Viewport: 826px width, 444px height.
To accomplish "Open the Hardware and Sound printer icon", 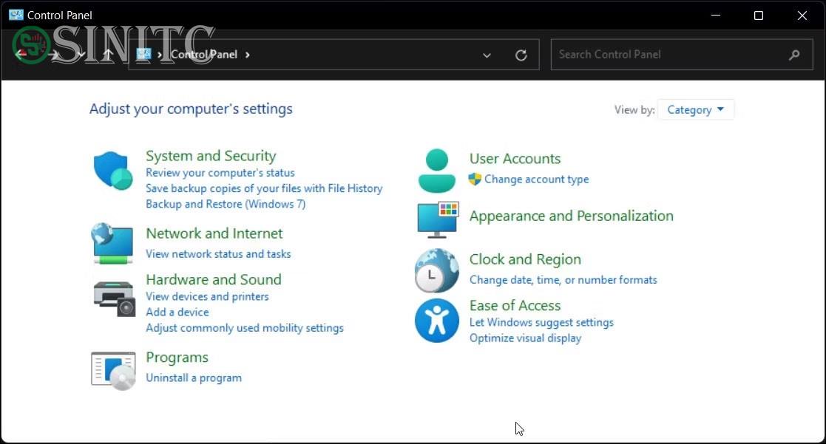I will pyautogui.click(x=115, y=298).
